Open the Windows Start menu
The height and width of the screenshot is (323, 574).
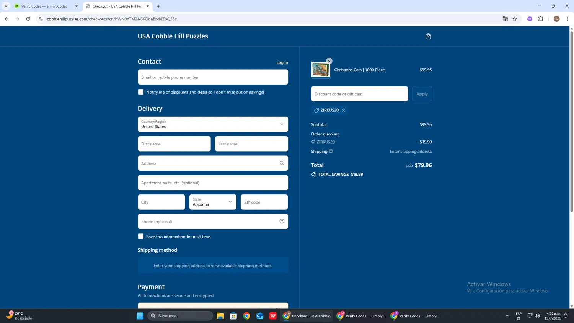coord(140,316)
